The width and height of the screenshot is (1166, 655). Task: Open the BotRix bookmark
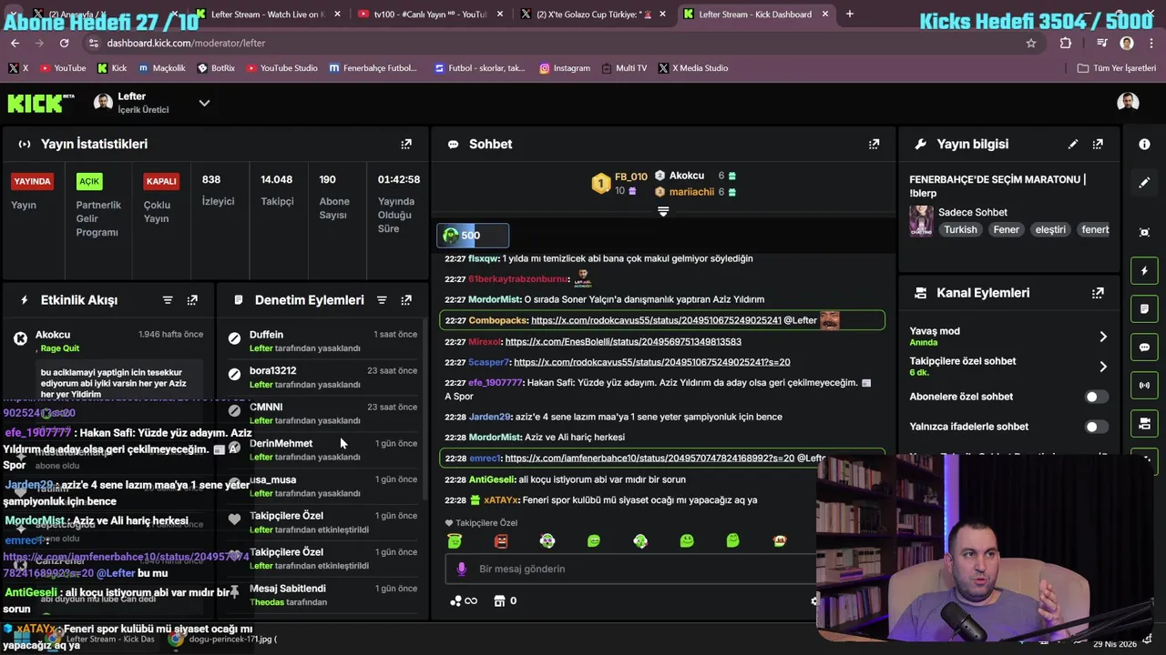pos(216,68)
